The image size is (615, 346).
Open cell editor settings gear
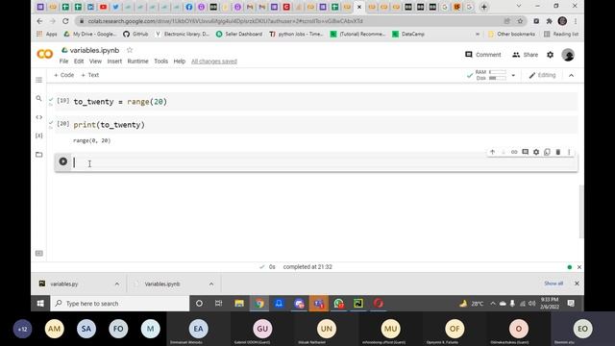point(536,152)
